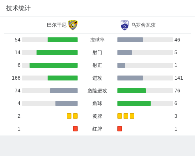Click 乌罗舍瓦茨 green 角球 bar
195x156 pixels.
coord(134,103)
